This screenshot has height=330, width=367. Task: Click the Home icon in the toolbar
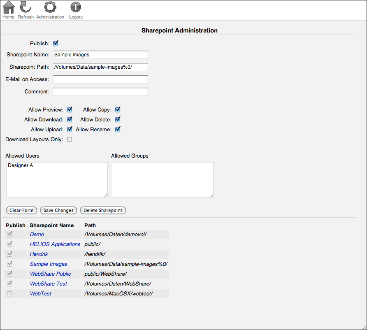tap(8, 8)
